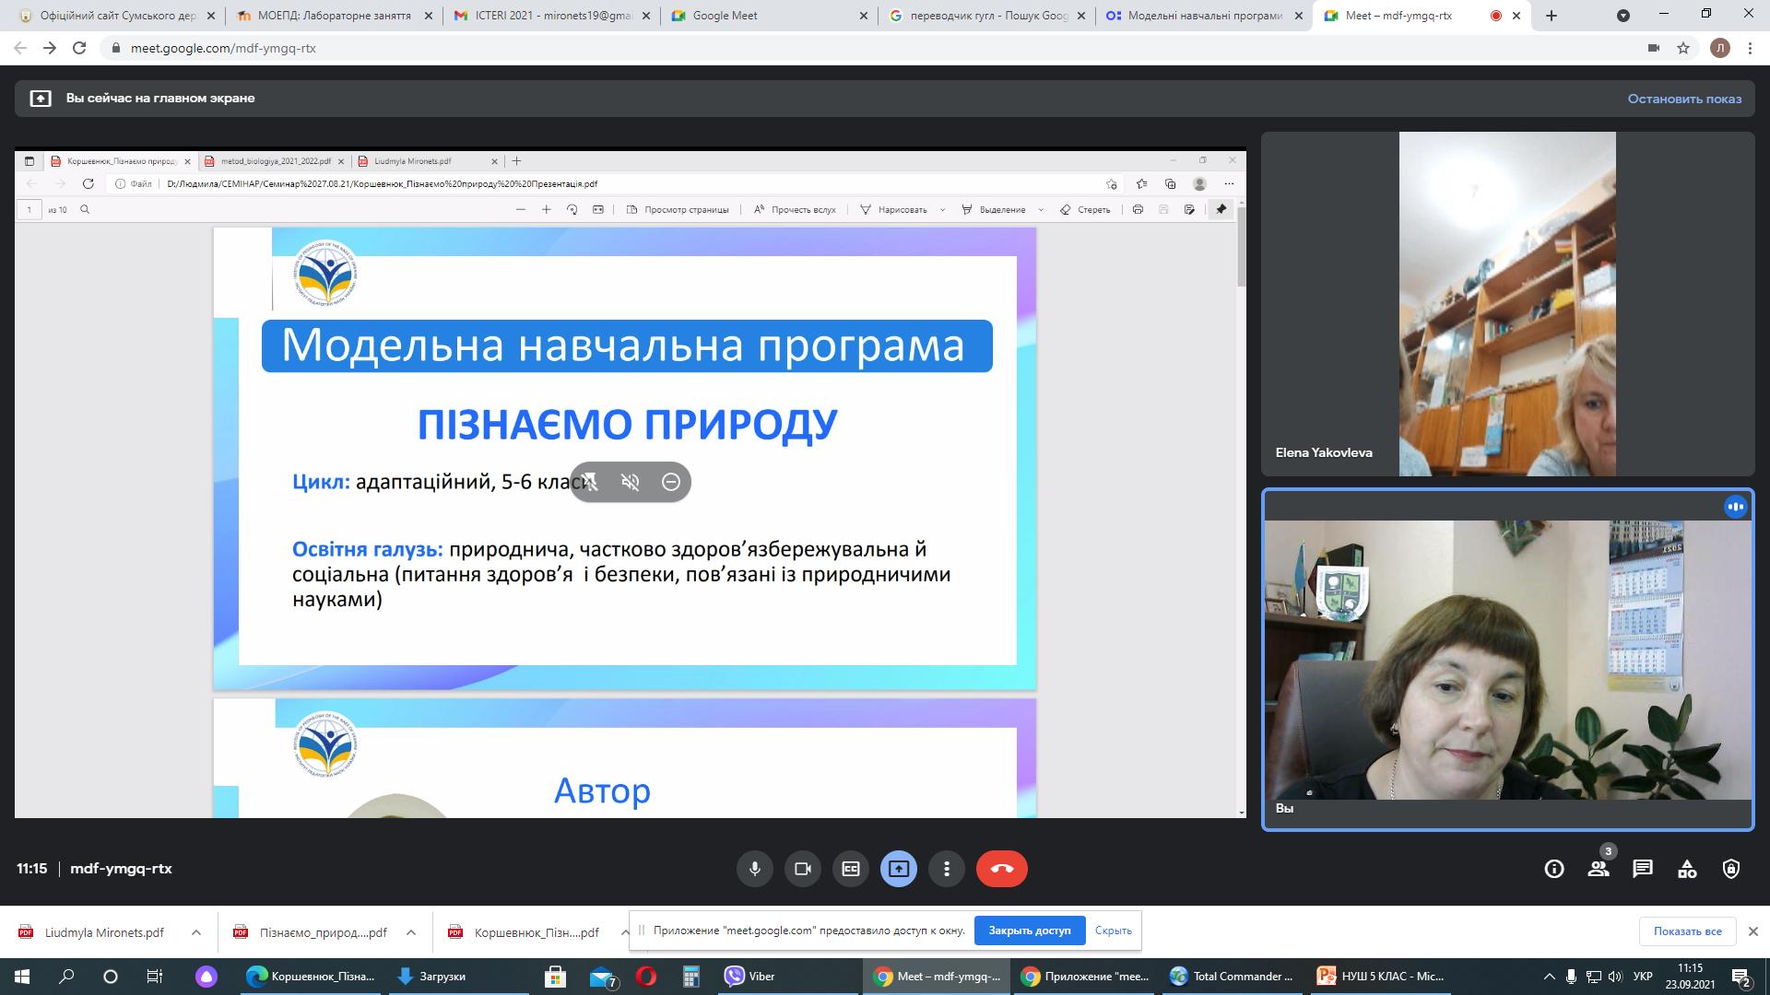Click Закрыть доступ button
The width and height of the screenshot is (1770, 995).
click(x=1029, y=931)
